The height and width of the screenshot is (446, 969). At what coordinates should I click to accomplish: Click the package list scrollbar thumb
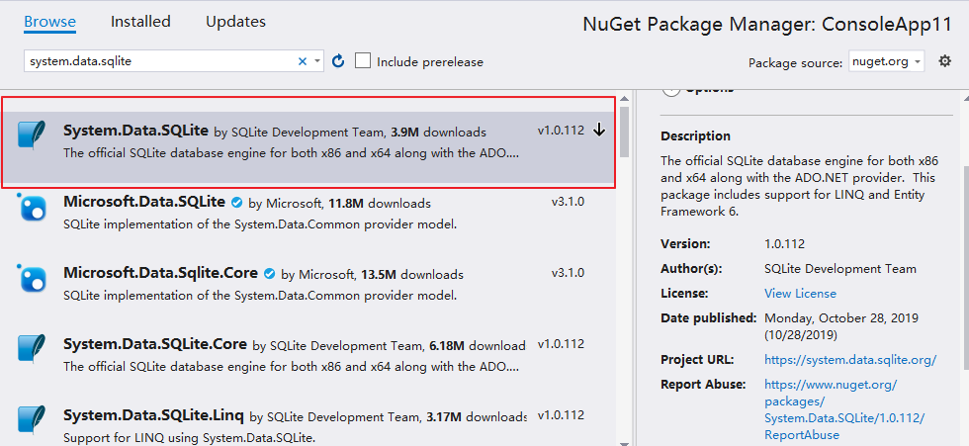(624, 132)
